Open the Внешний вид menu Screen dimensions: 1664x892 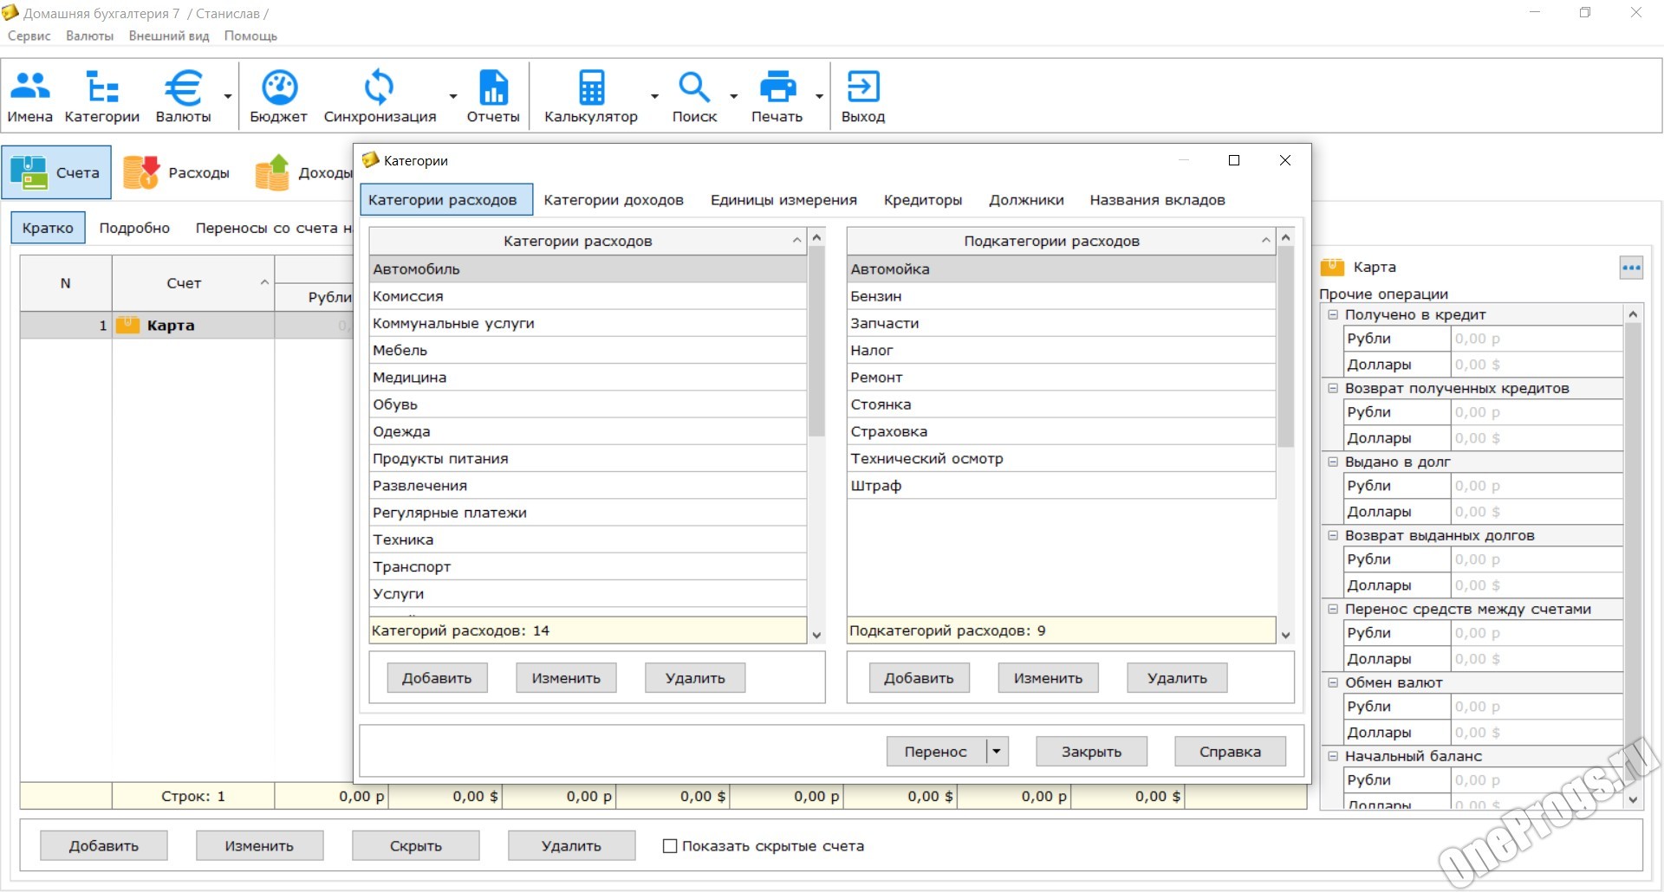pos(169,36)
